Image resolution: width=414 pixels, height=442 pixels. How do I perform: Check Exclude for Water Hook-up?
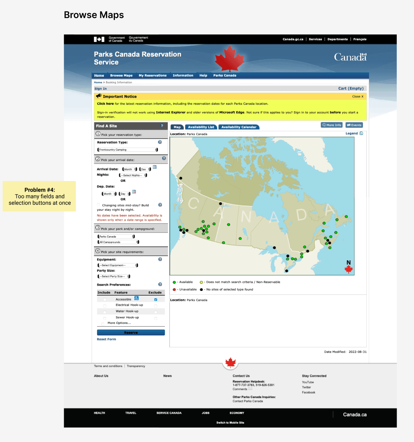point(155,312)
